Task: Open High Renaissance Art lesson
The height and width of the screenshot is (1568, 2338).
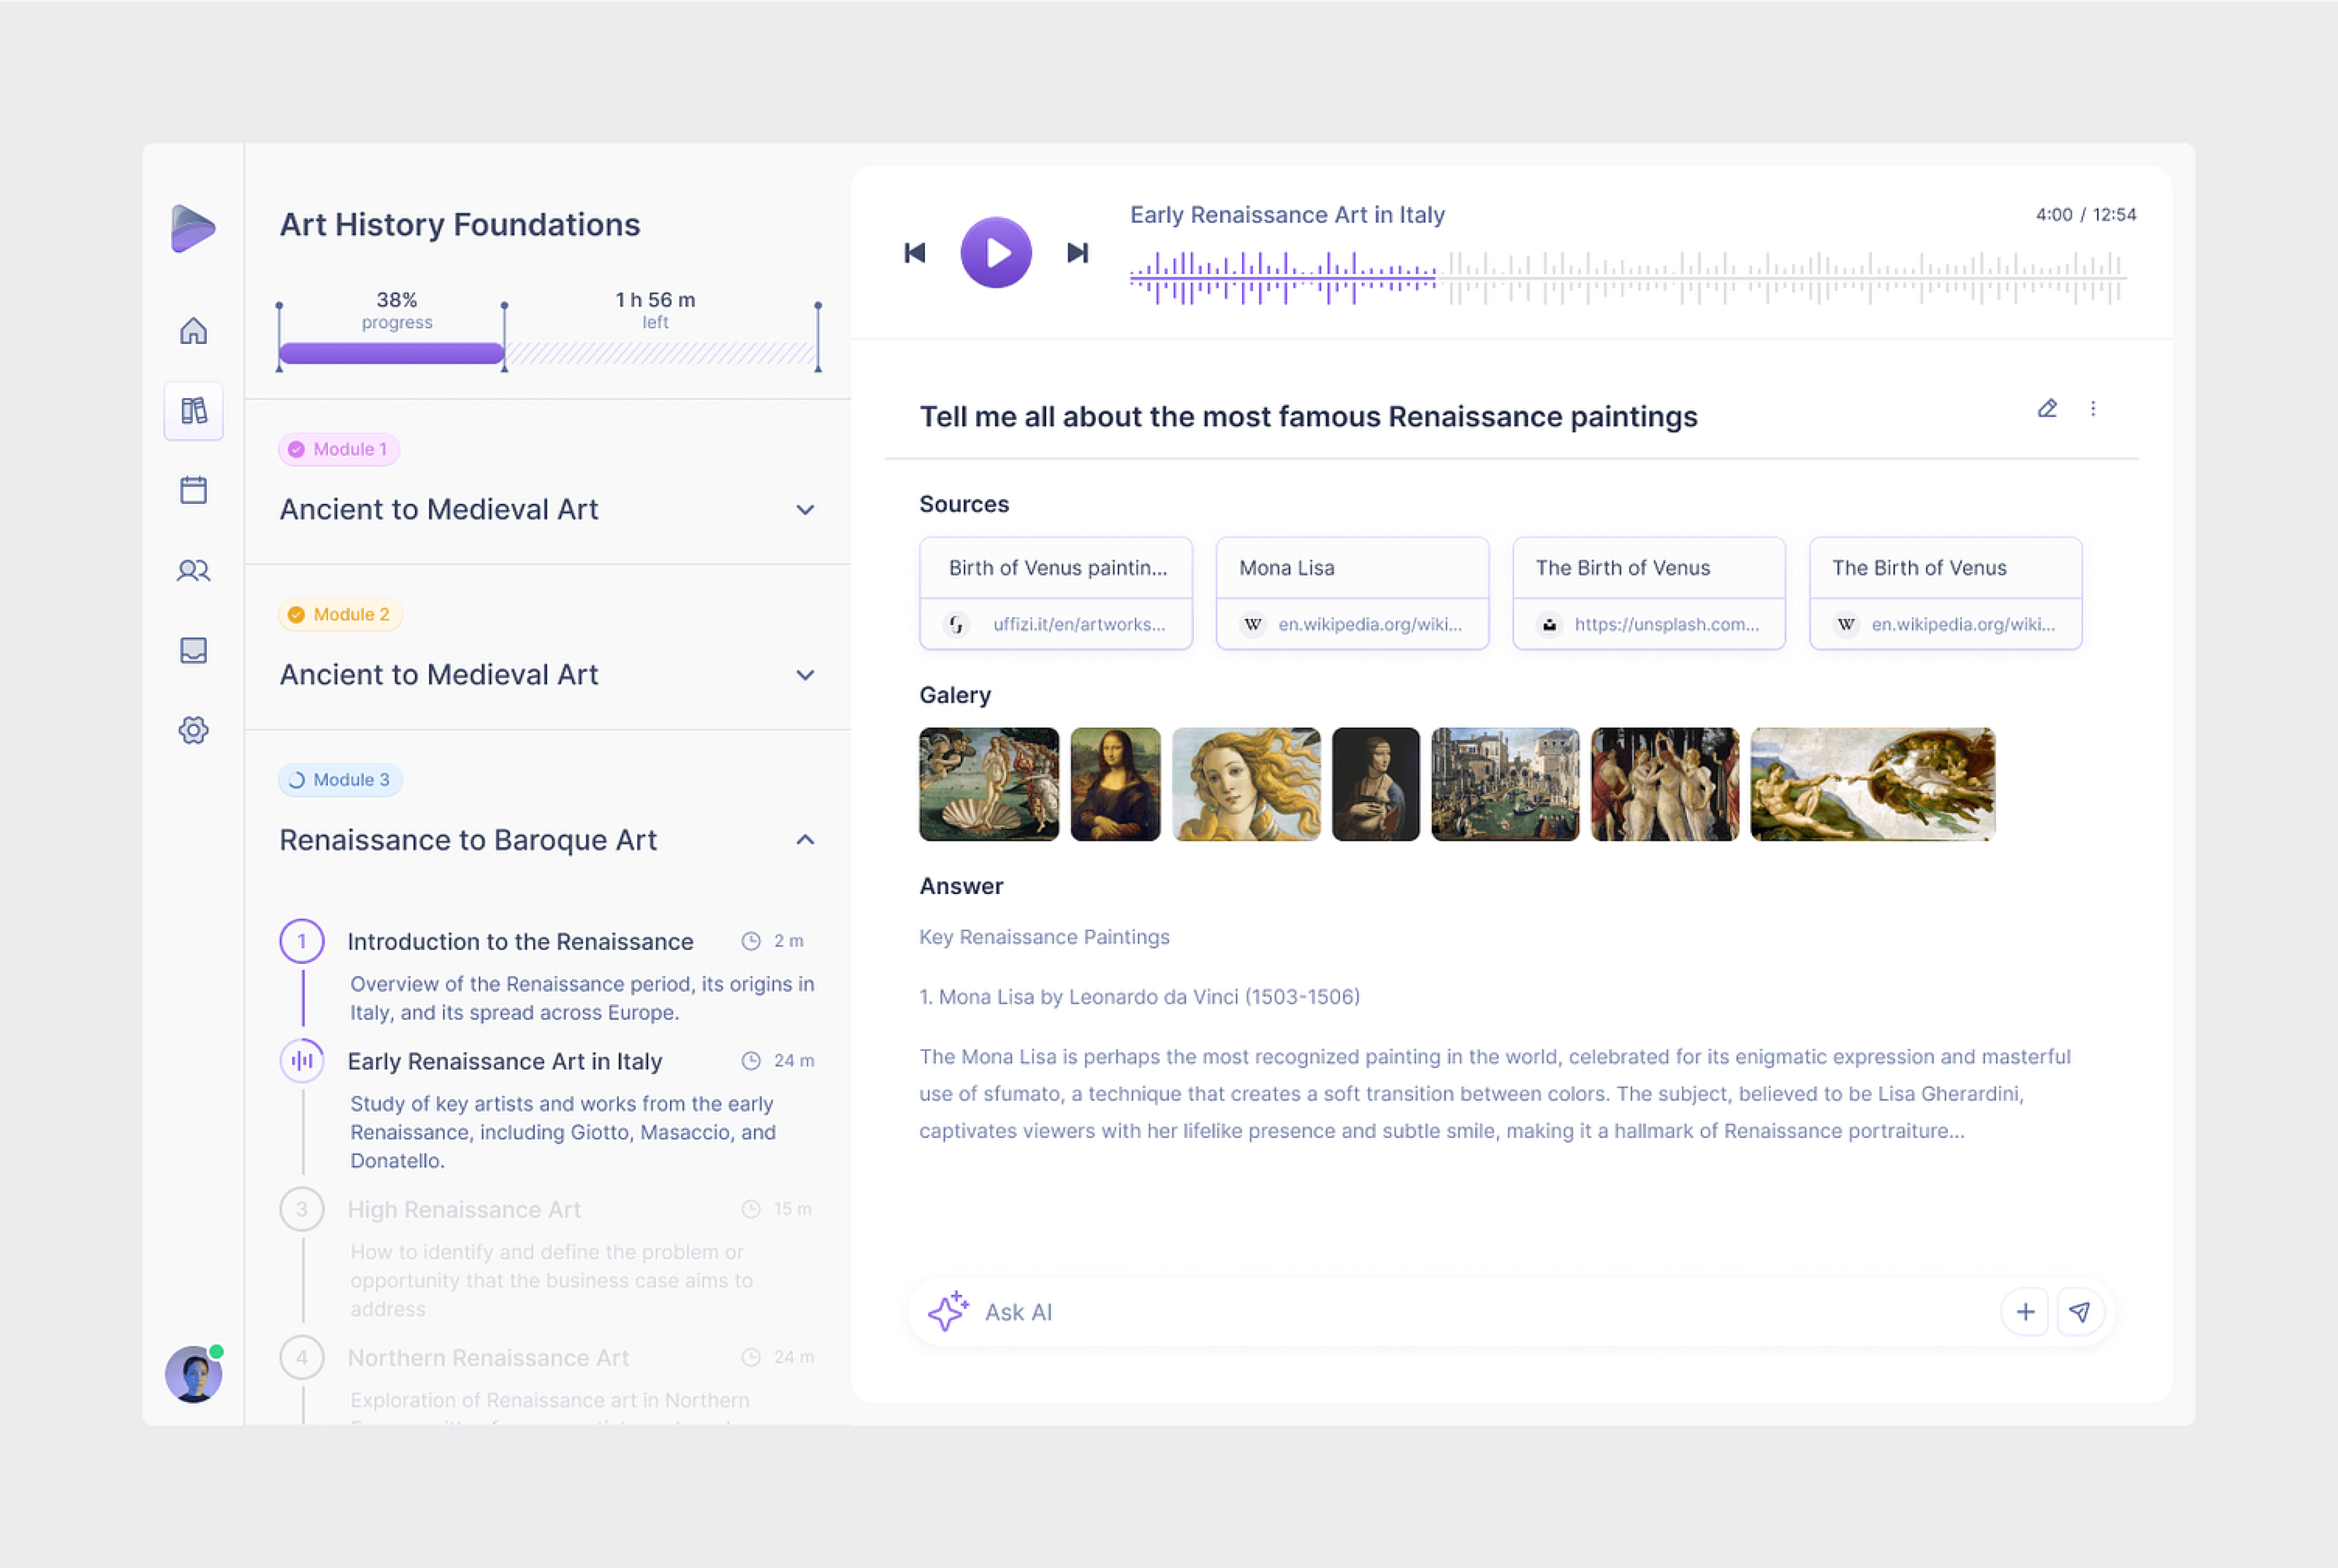Action: click(464, 1209)
